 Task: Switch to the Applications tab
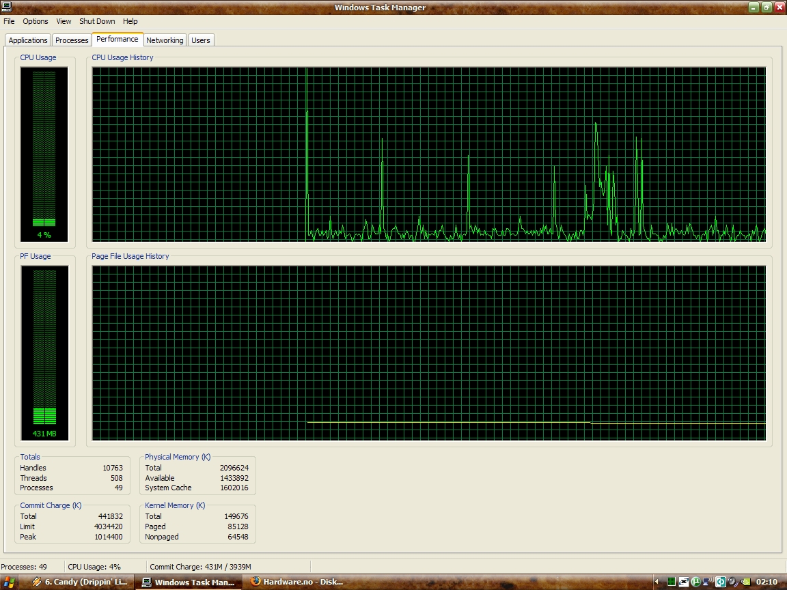pos(27,40)
